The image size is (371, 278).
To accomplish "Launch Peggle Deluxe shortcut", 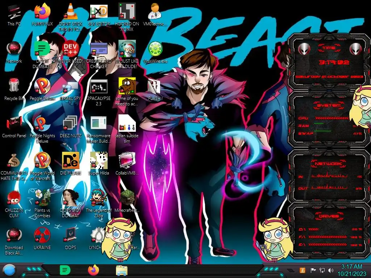I will [x=42, y=85].
